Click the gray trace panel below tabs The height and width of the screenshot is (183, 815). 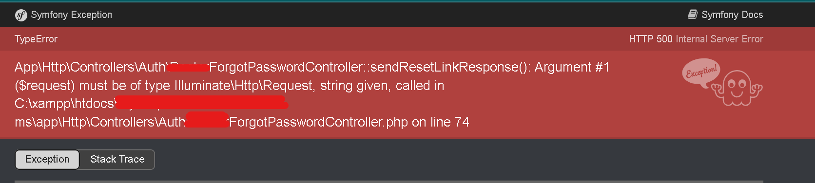389,182
